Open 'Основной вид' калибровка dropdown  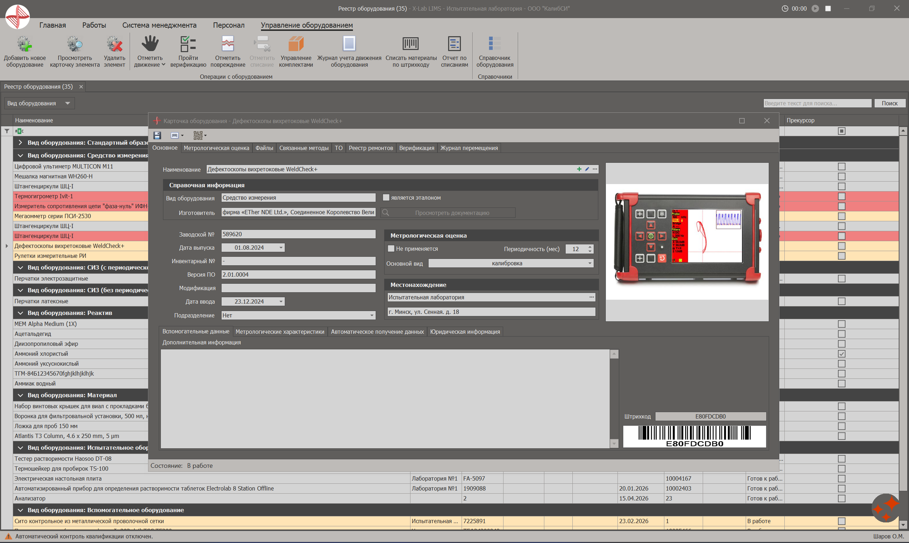590,264
